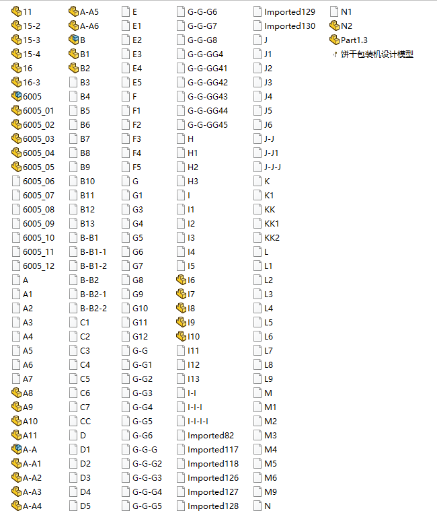Select the file named 15-4

pos(32,54)
